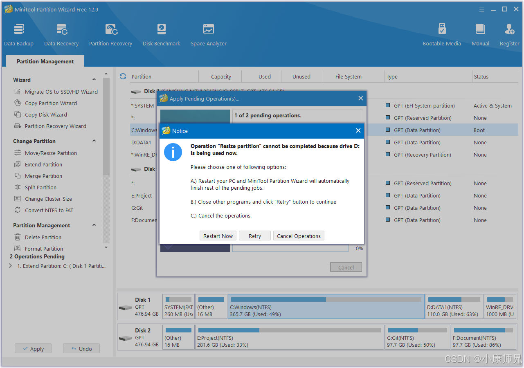Screen dimensions: 524x368
Task: Select WinRE_DRV block in disk map
Action: [x=500, y=307]
